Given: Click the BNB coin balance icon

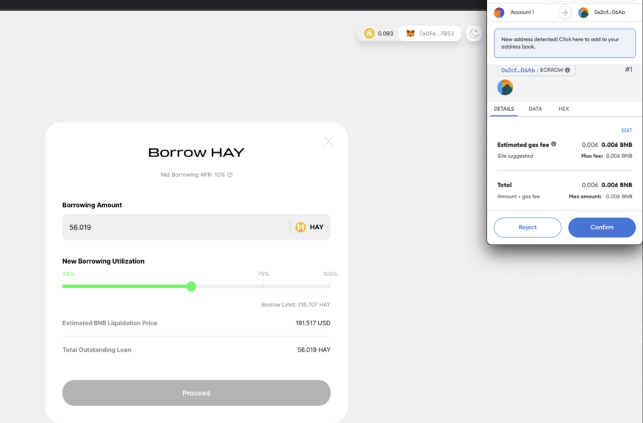Looking at the screenshot, I should [369, 33].
